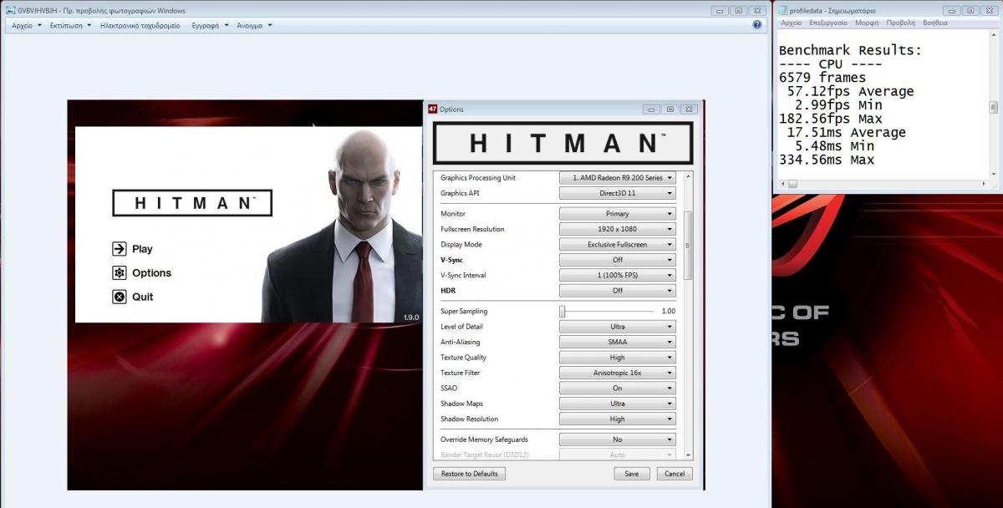Click the Restore to Defaults button

pyautogui.click(x=470, y=474)
